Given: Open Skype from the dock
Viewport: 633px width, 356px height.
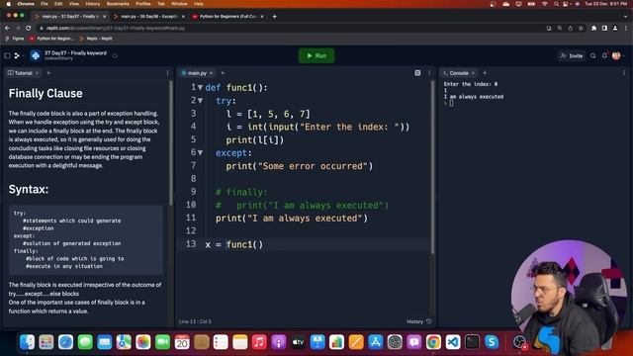Looking at the screenshot, I should pyautogui.click(x=492, y=342).
